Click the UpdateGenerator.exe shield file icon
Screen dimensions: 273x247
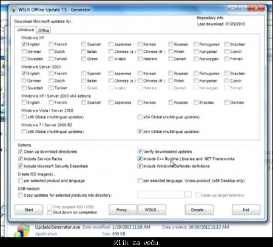tap(22, 230)
